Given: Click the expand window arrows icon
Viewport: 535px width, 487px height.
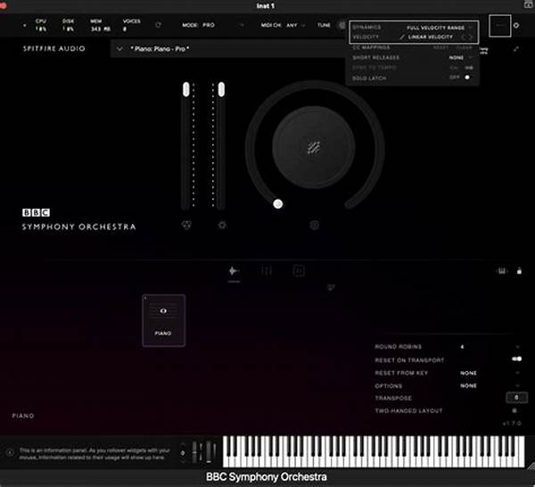Looking at the screenshot, I should (x=516, y=49).
